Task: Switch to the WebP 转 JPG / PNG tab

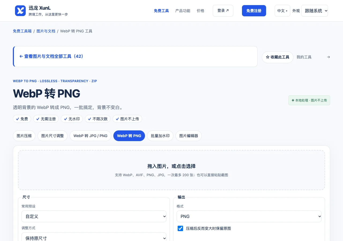Action: [x=91, y=136]
